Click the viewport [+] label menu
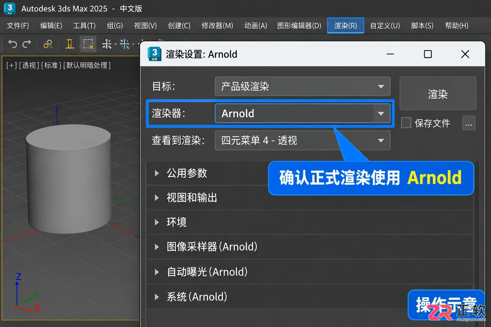The image size is (491, 327). 12,65
